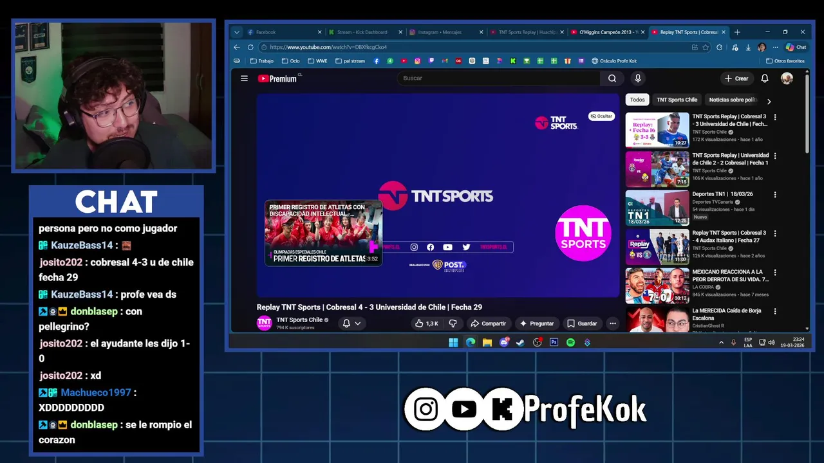Open a new browser tab
824x463 pixels.
click(737, 32)
